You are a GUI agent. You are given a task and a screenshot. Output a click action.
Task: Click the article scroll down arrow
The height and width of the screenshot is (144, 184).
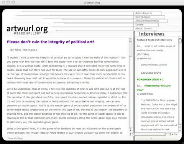tap(130, 134)
